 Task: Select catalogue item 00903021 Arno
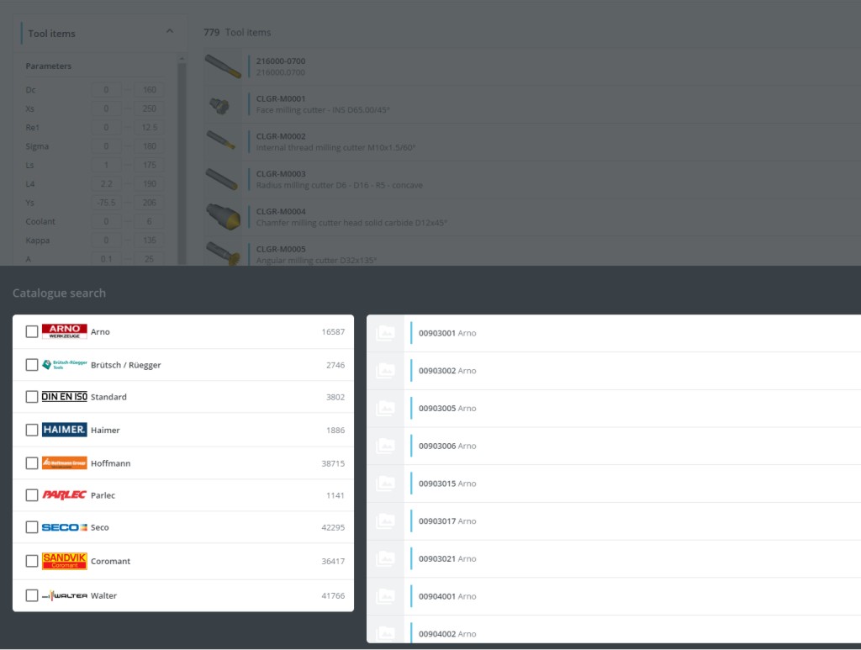614,558
